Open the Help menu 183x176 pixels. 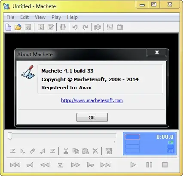coord(72,17)
